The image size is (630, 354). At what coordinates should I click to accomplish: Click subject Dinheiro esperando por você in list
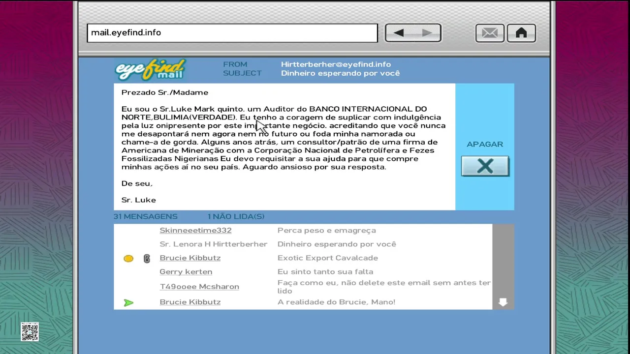coord(337,244)
